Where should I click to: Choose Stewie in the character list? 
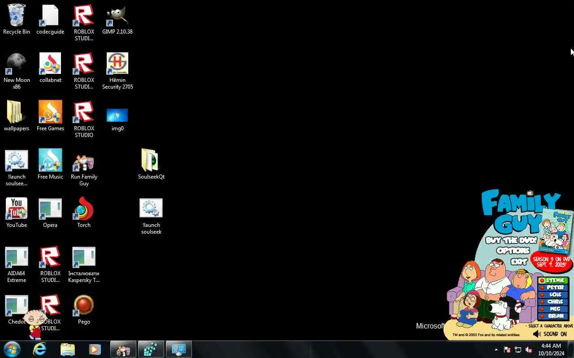[553, 281]
